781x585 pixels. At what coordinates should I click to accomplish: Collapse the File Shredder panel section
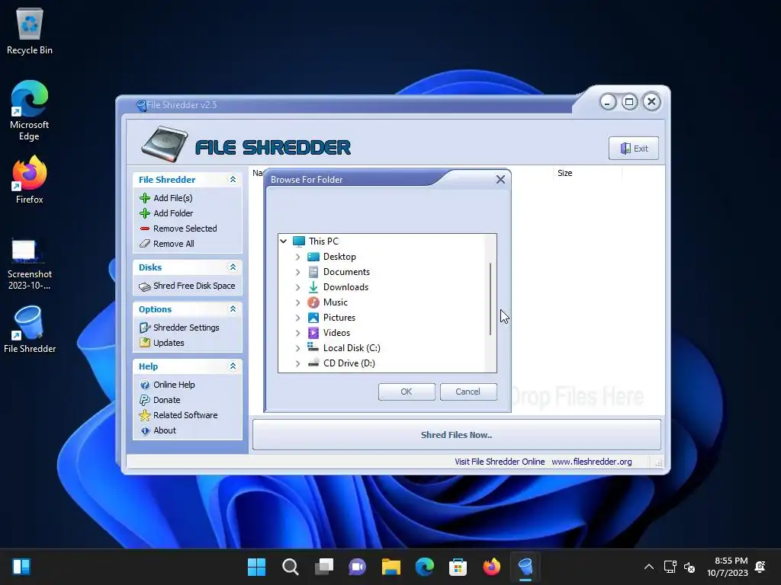[x=233, y=180]
